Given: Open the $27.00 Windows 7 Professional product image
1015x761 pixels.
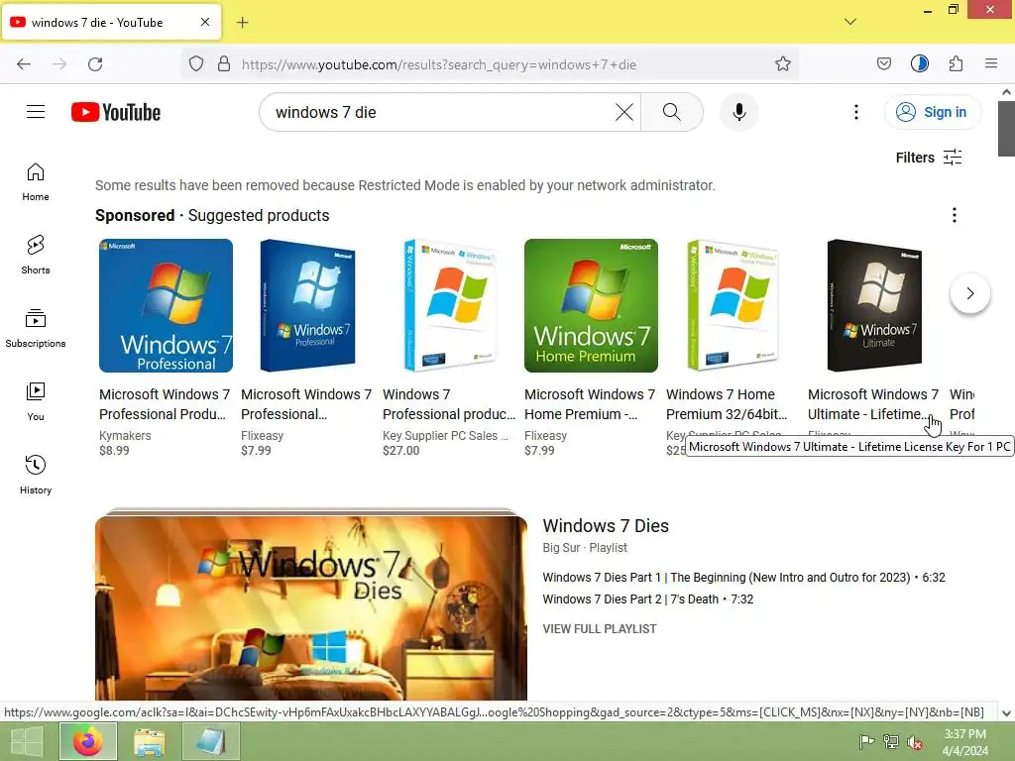Looking at the screenshot, I should (x=449, y=305).
